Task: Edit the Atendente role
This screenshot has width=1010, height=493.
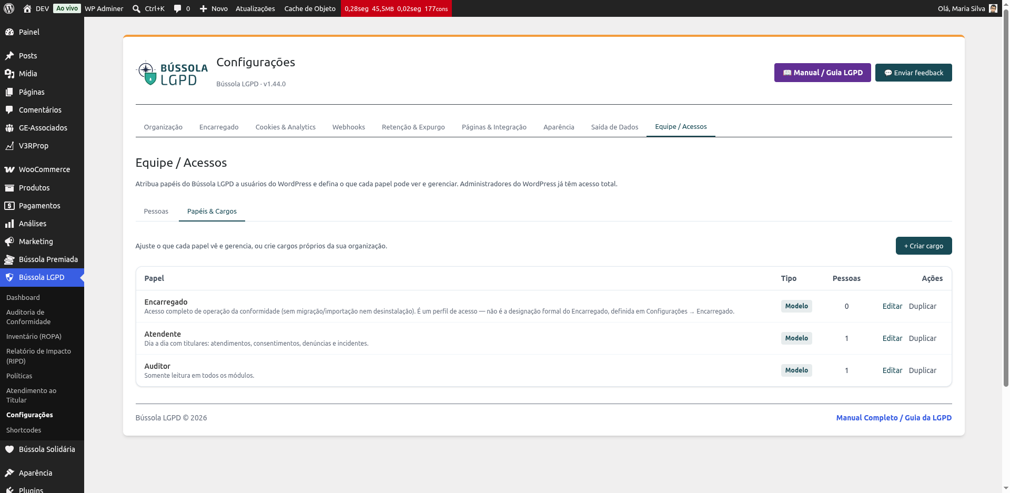Action: (x=892, y=338)
